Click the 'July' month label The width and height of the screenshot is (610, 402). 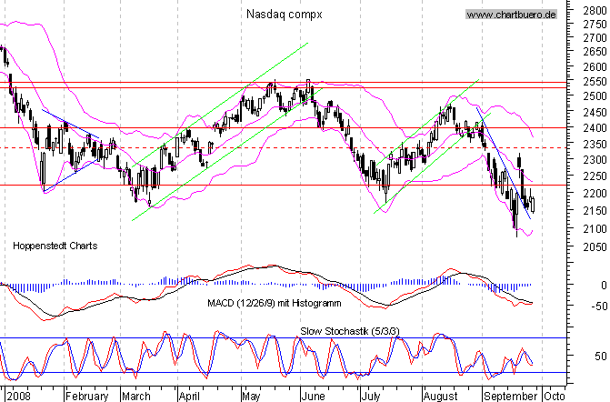coord(371,397)
